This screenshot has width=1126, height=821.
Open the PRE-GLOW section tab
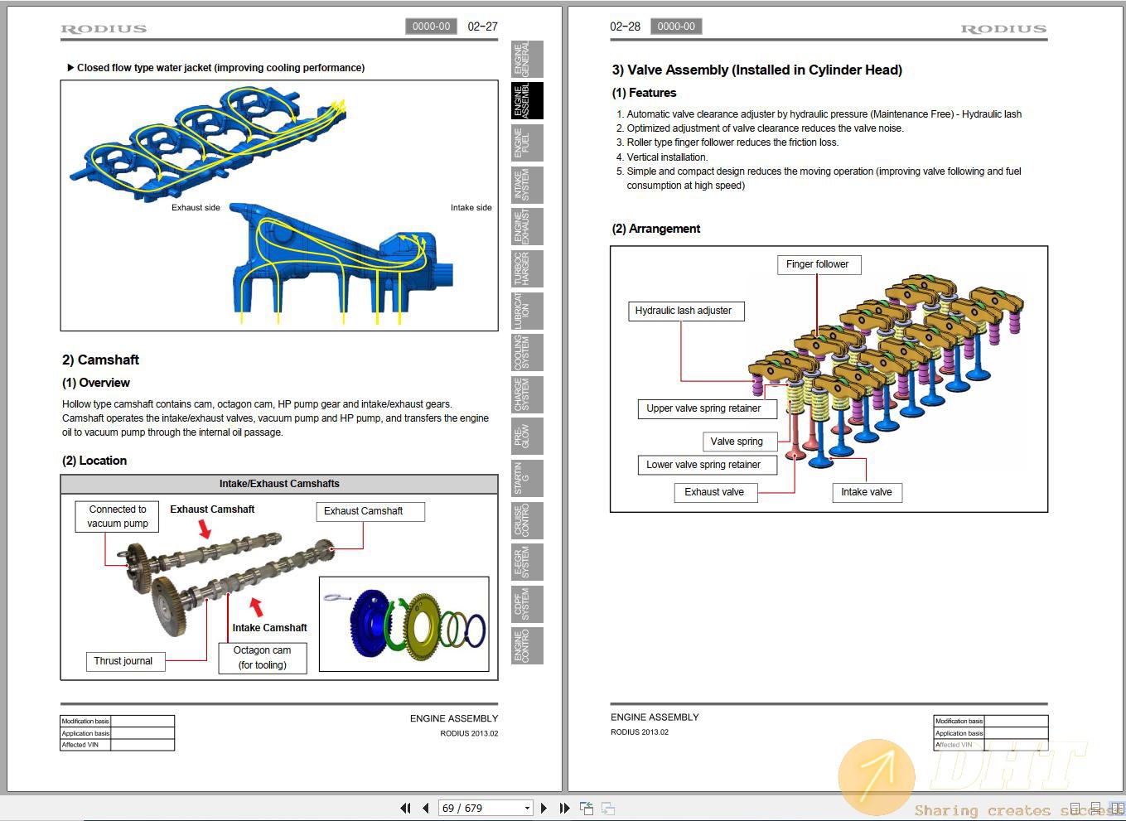click(527, 436)
